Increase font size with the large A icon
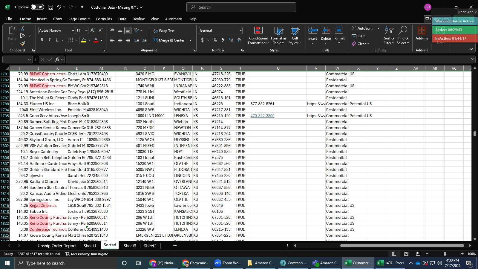 (93, 30)
